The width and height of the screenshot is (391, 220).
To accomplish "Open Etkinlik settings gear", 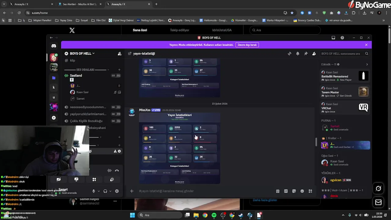I will point(338,64).
